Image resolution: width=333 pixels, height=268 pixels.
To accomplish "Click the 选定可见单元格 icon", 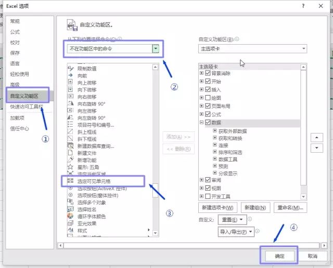I will [70, 181].
